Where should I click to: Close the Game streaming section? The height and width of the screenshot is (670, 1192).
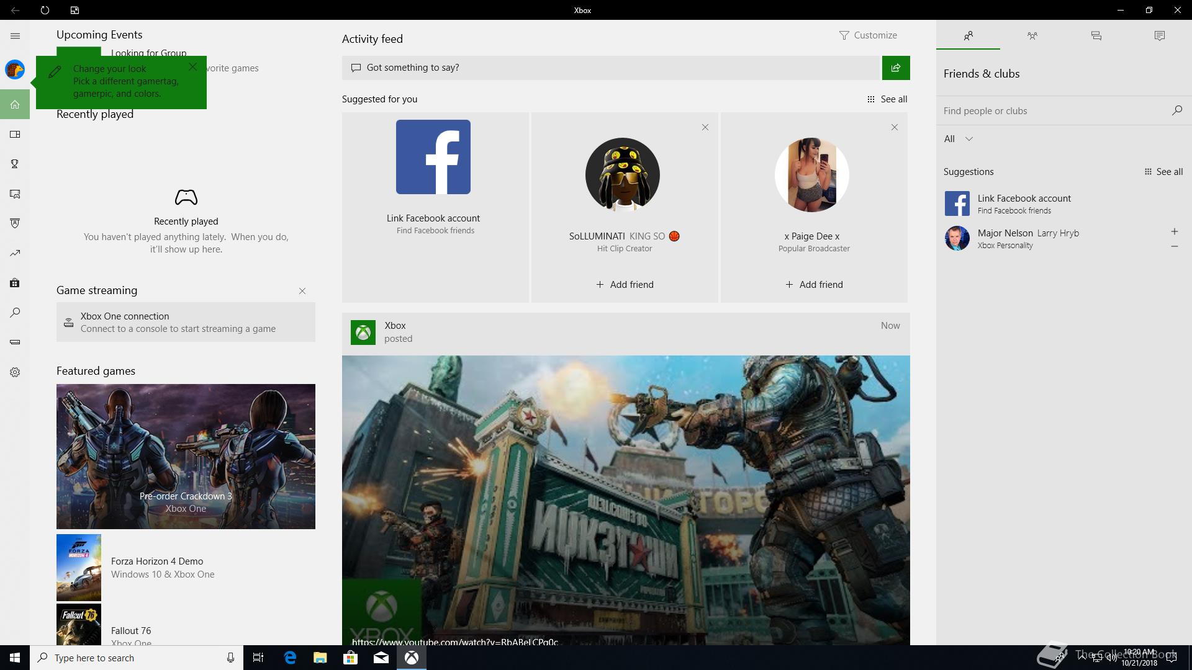pos(302,291)
